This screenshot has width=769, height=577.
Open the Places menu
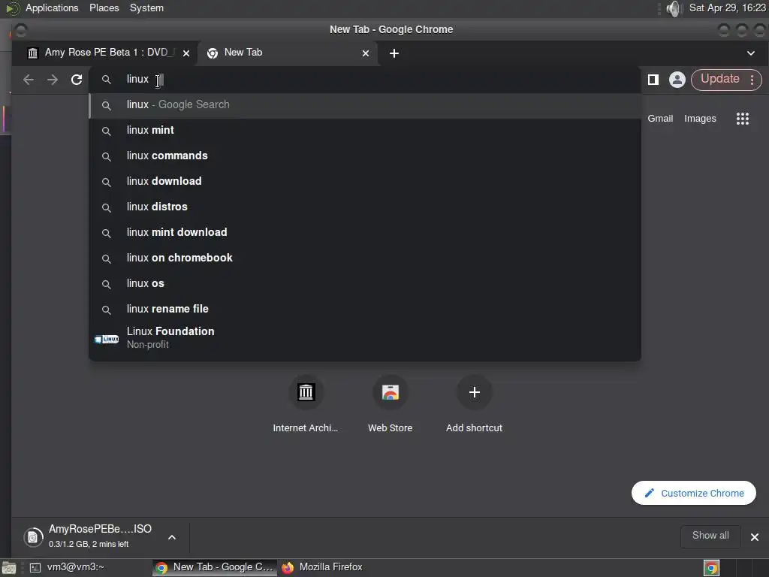coord(104,8)
